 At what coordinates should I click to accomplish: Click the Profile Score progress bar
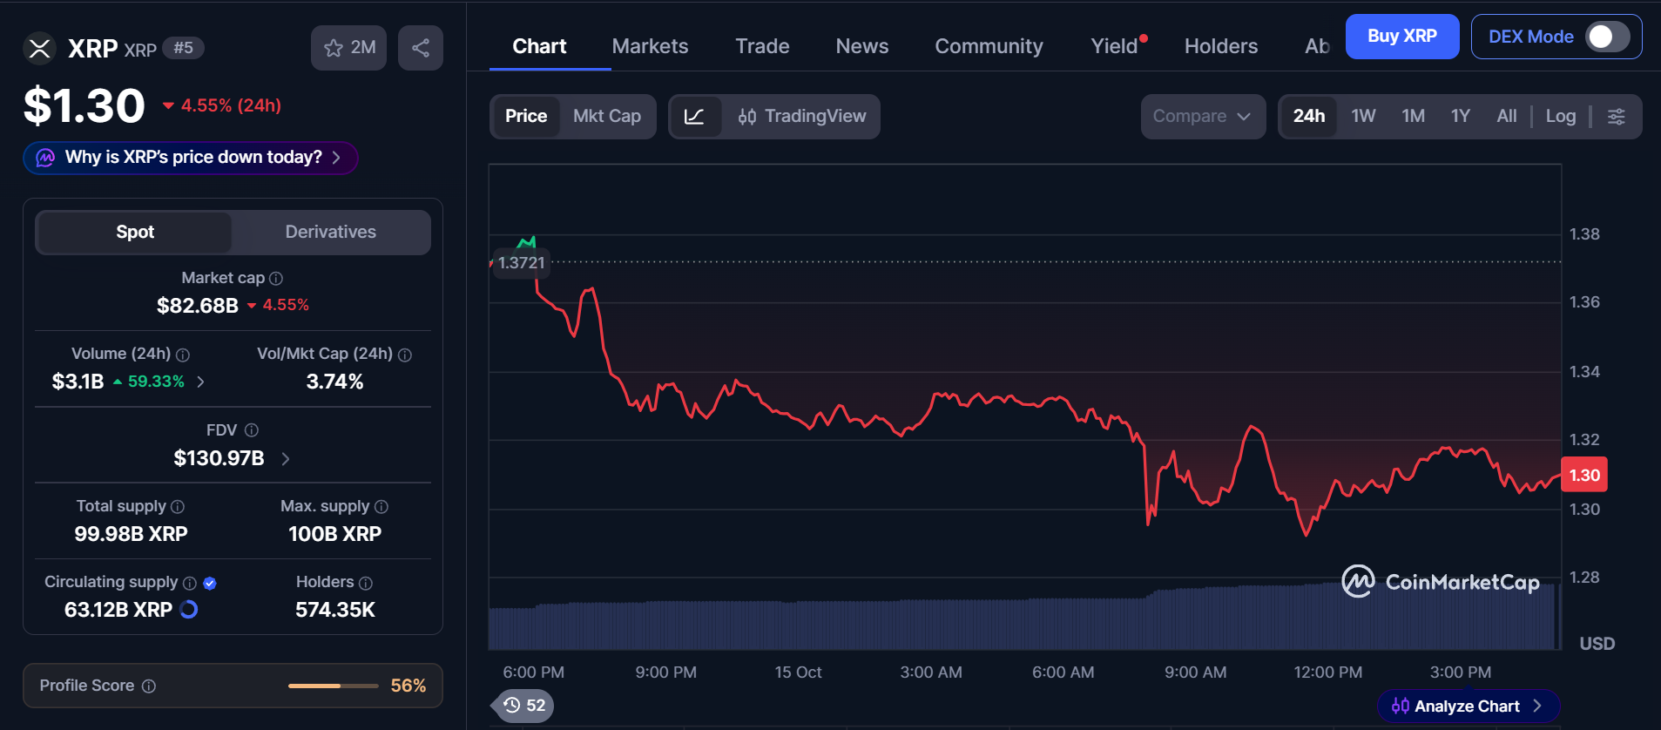coord(334,686)
